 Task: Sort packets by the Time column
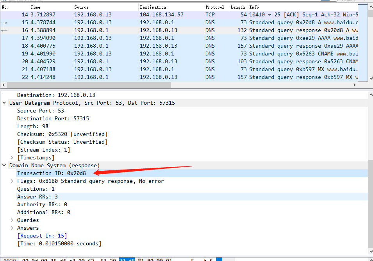[x=35, y=7]
